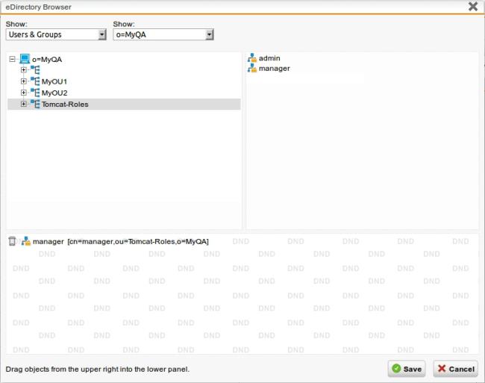Open the o=MyQA show dropdown
The height and width of the screenshot is (383, 485).
[x=210, y=35]
